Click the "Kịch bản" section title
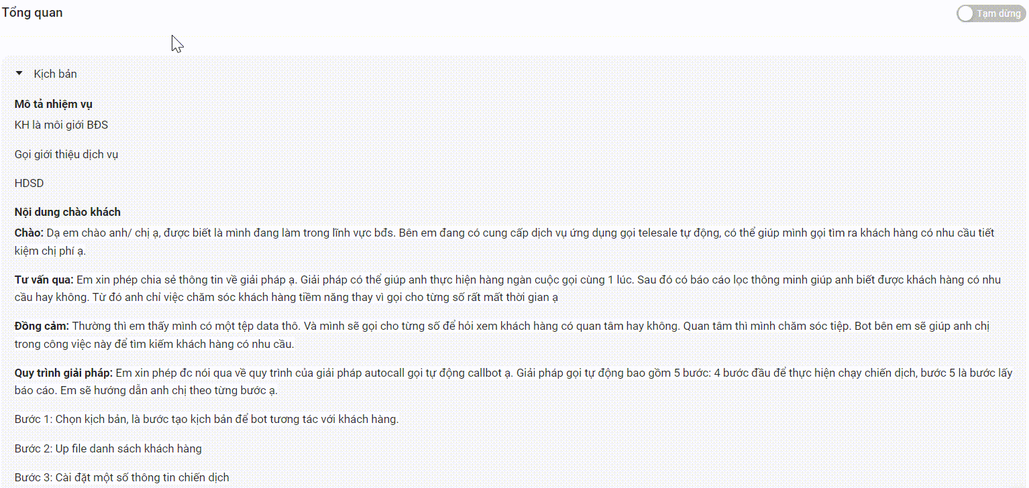Screen dimensions: 1029x488 coord(55,74)
